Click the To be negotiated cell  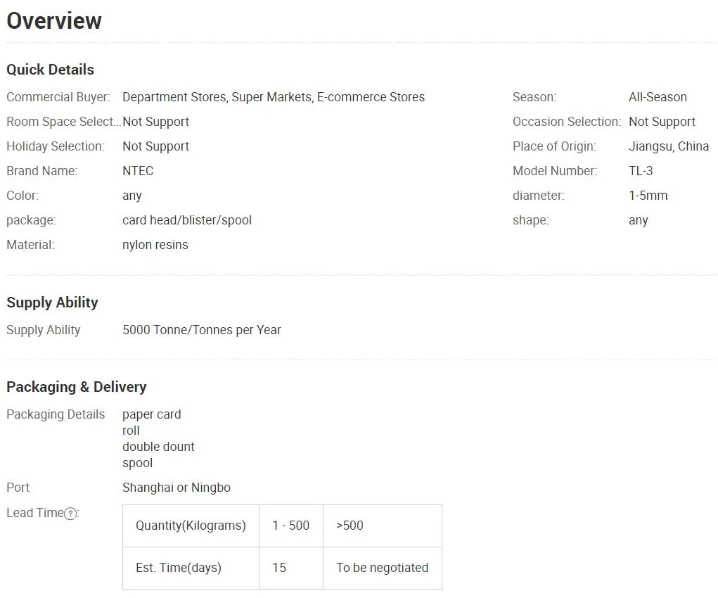point(382,568)
